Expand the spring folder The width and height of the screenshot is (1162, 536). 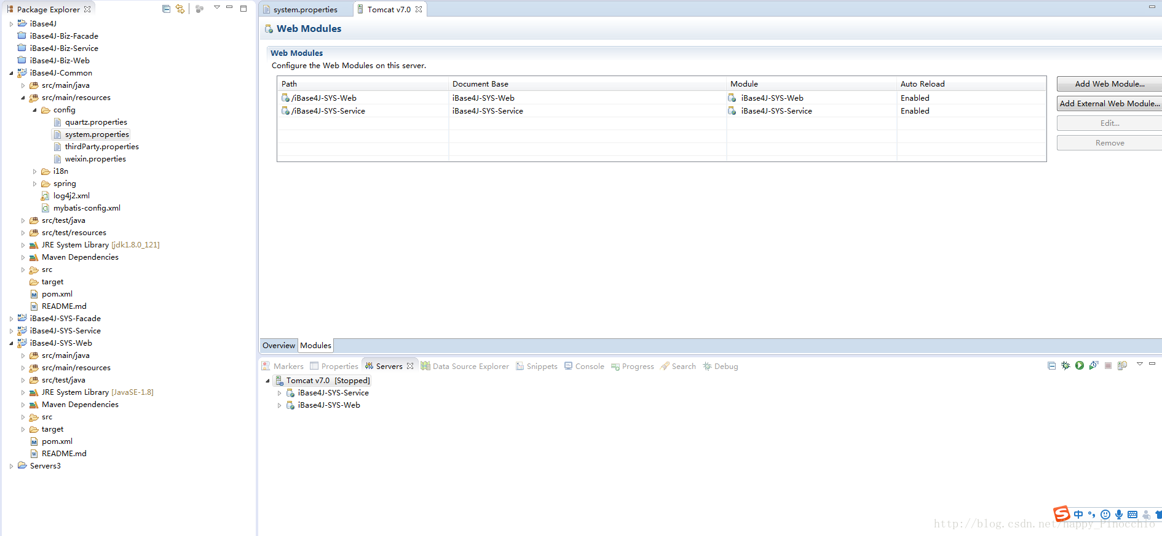tap(34, 184)
